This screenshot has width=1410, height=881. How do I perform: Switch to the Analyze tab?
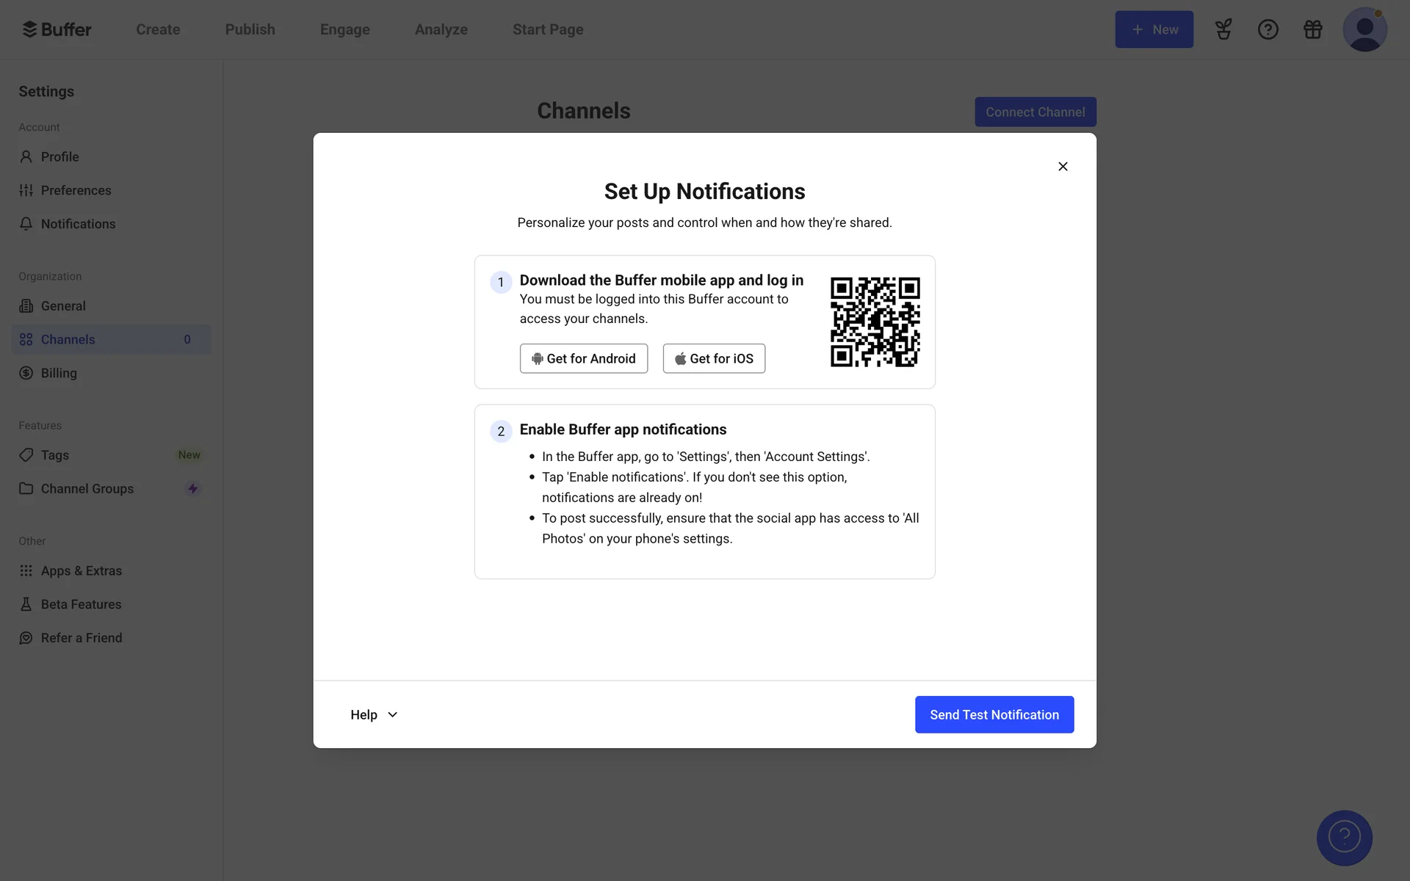point(441,29)
